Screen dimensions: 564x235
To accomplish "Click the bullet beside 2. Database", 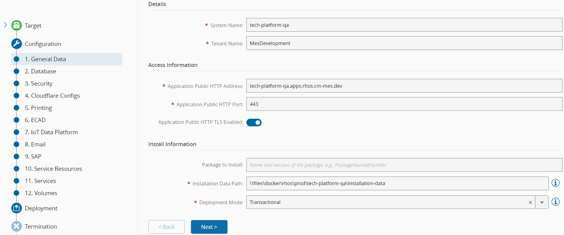I will click(x=16, y=71).
